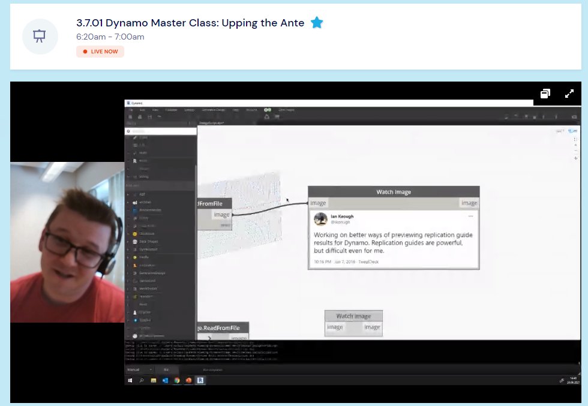Click the Springs package blue icon
This screenshot has width=588, height=406.
(x=135, y=320)
